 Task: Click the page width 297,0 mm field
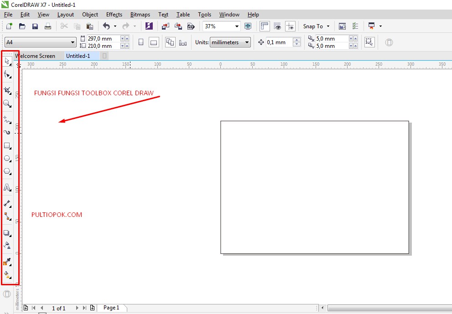pyautogui.click(x=103, y=39)
